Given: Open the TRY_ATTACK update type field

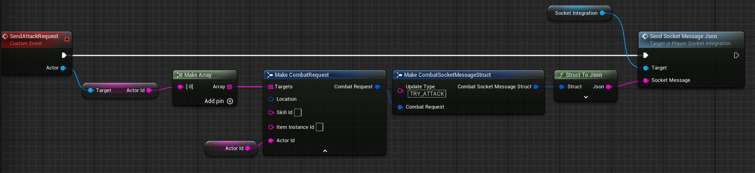Looking at the screenshot, I should point(427,94).
